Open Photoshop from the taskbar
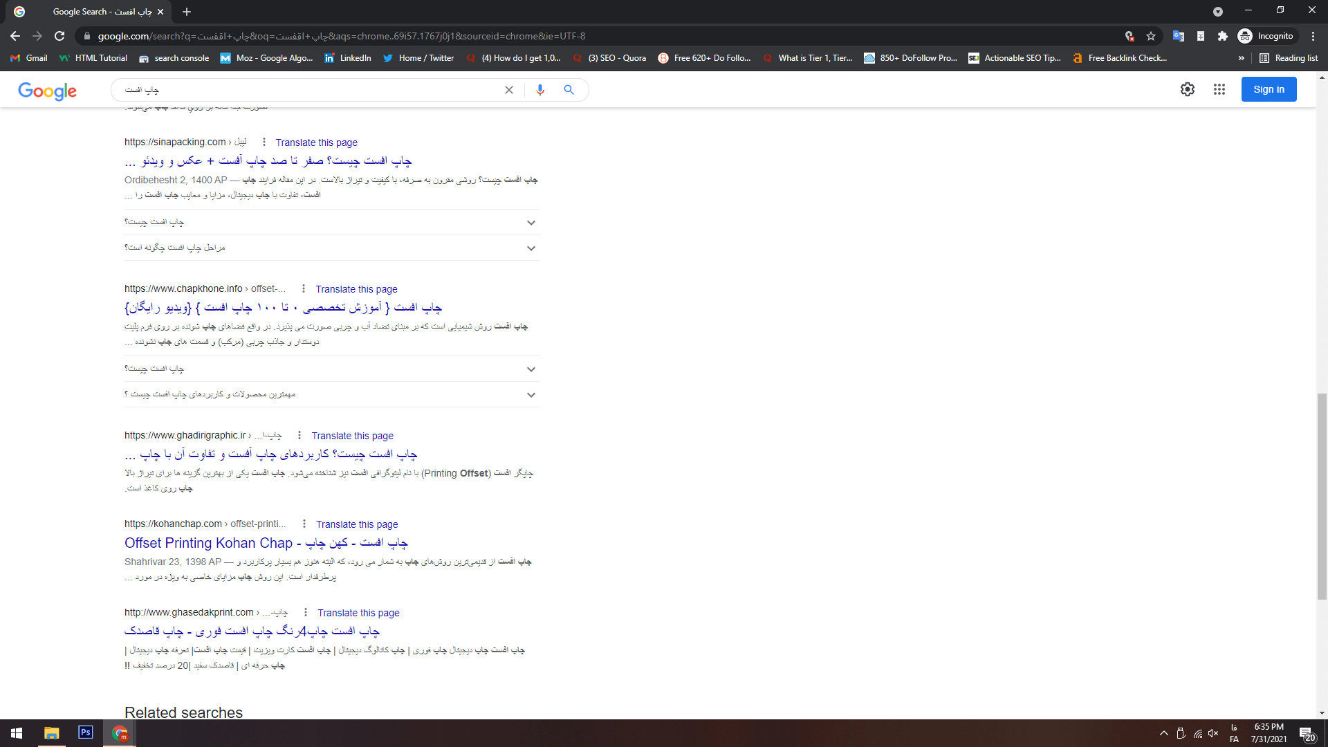 pos(86,732)
